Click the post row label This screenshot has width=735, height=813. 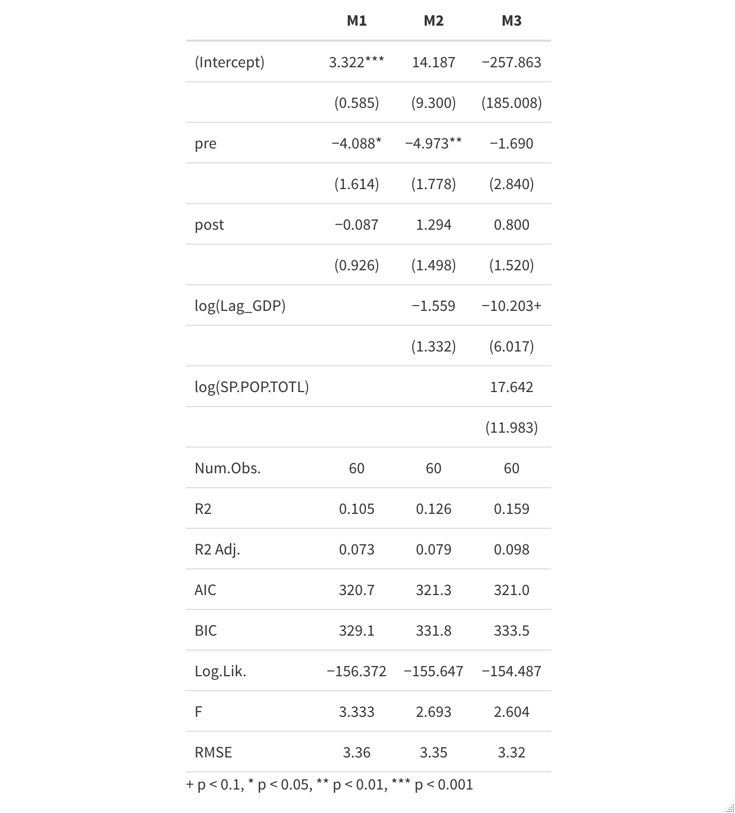(209, 225)
